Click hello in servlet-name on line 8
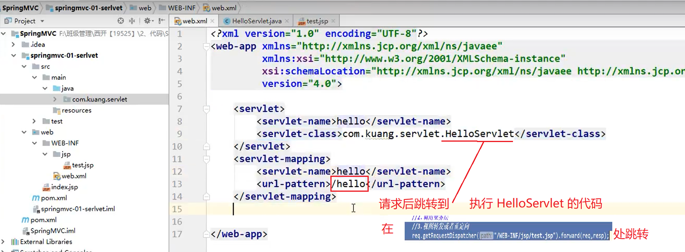 point(351,121)
